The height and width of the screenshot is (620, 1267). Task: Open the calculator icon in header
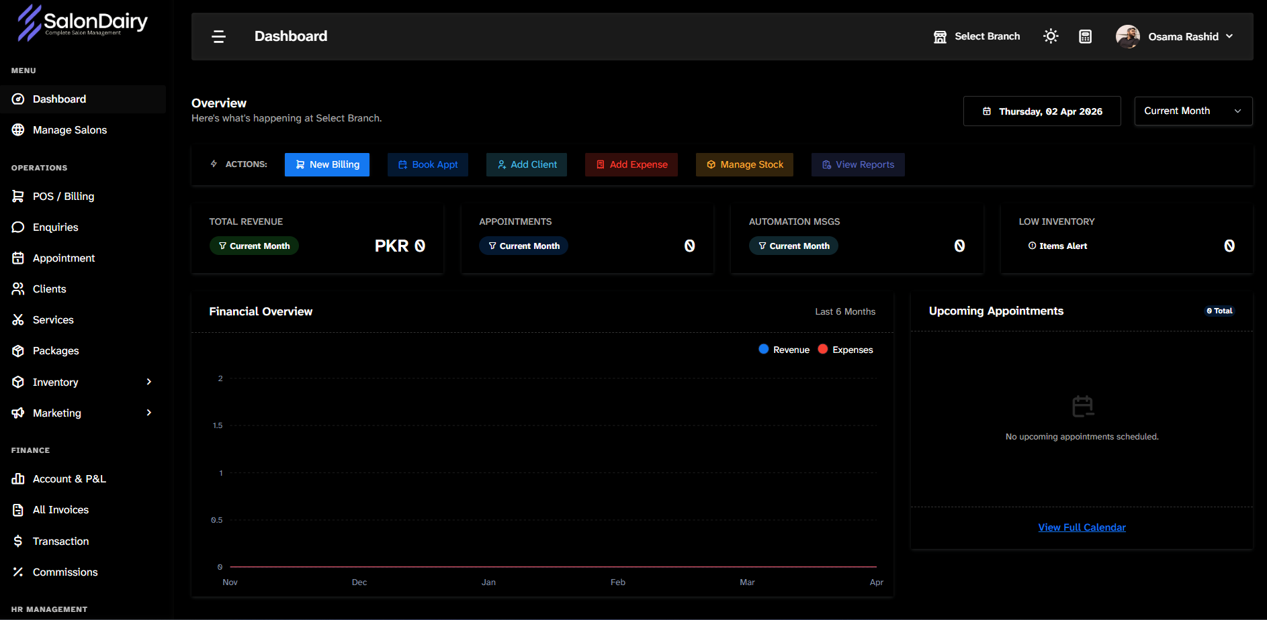click(1085, 36)
